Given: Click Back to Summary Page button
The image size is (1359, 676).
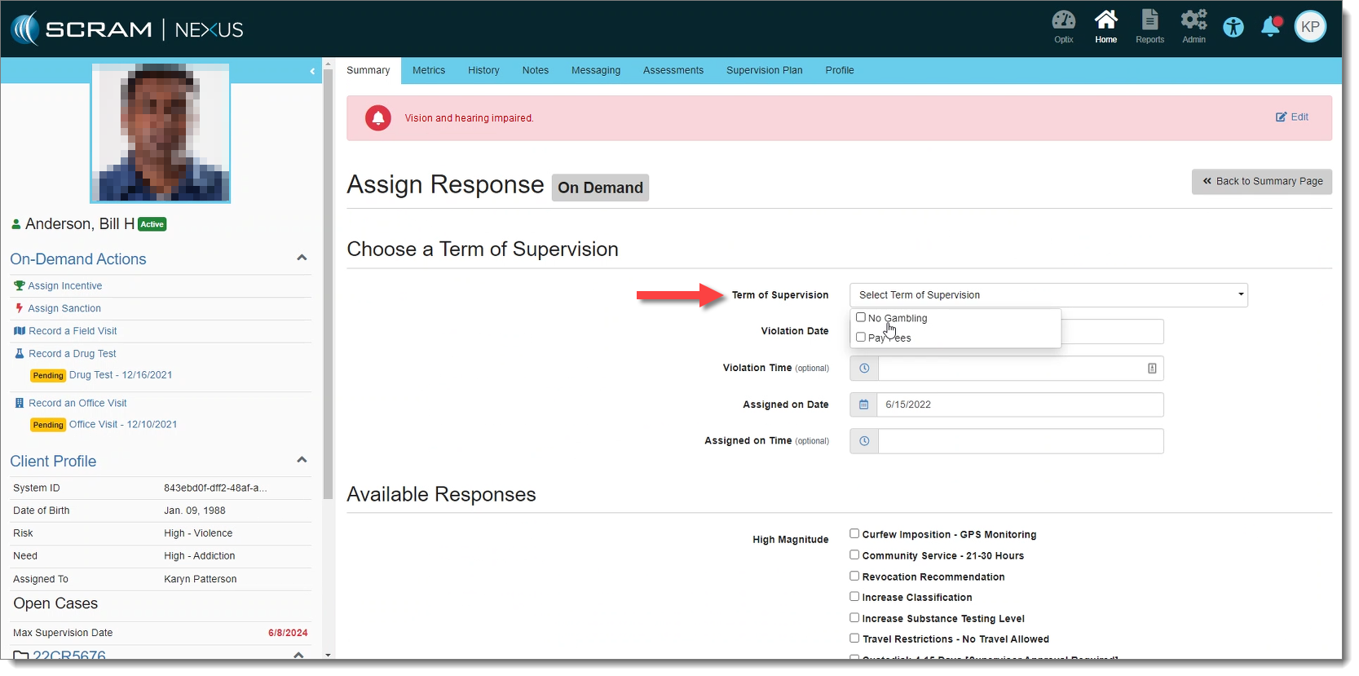Looking at the screenshot, I should click(1261, 182).
